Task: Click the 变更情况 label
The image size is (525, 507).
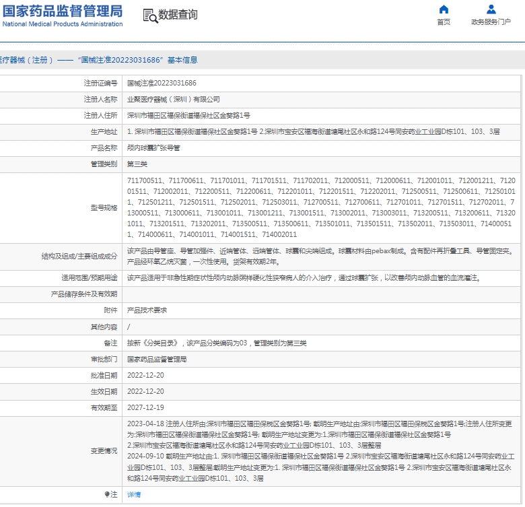Action: pos(104,450)
